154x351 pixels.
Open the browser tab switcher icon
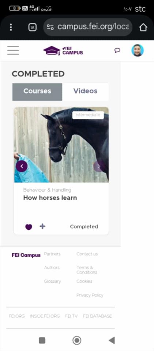coord(33,27)
